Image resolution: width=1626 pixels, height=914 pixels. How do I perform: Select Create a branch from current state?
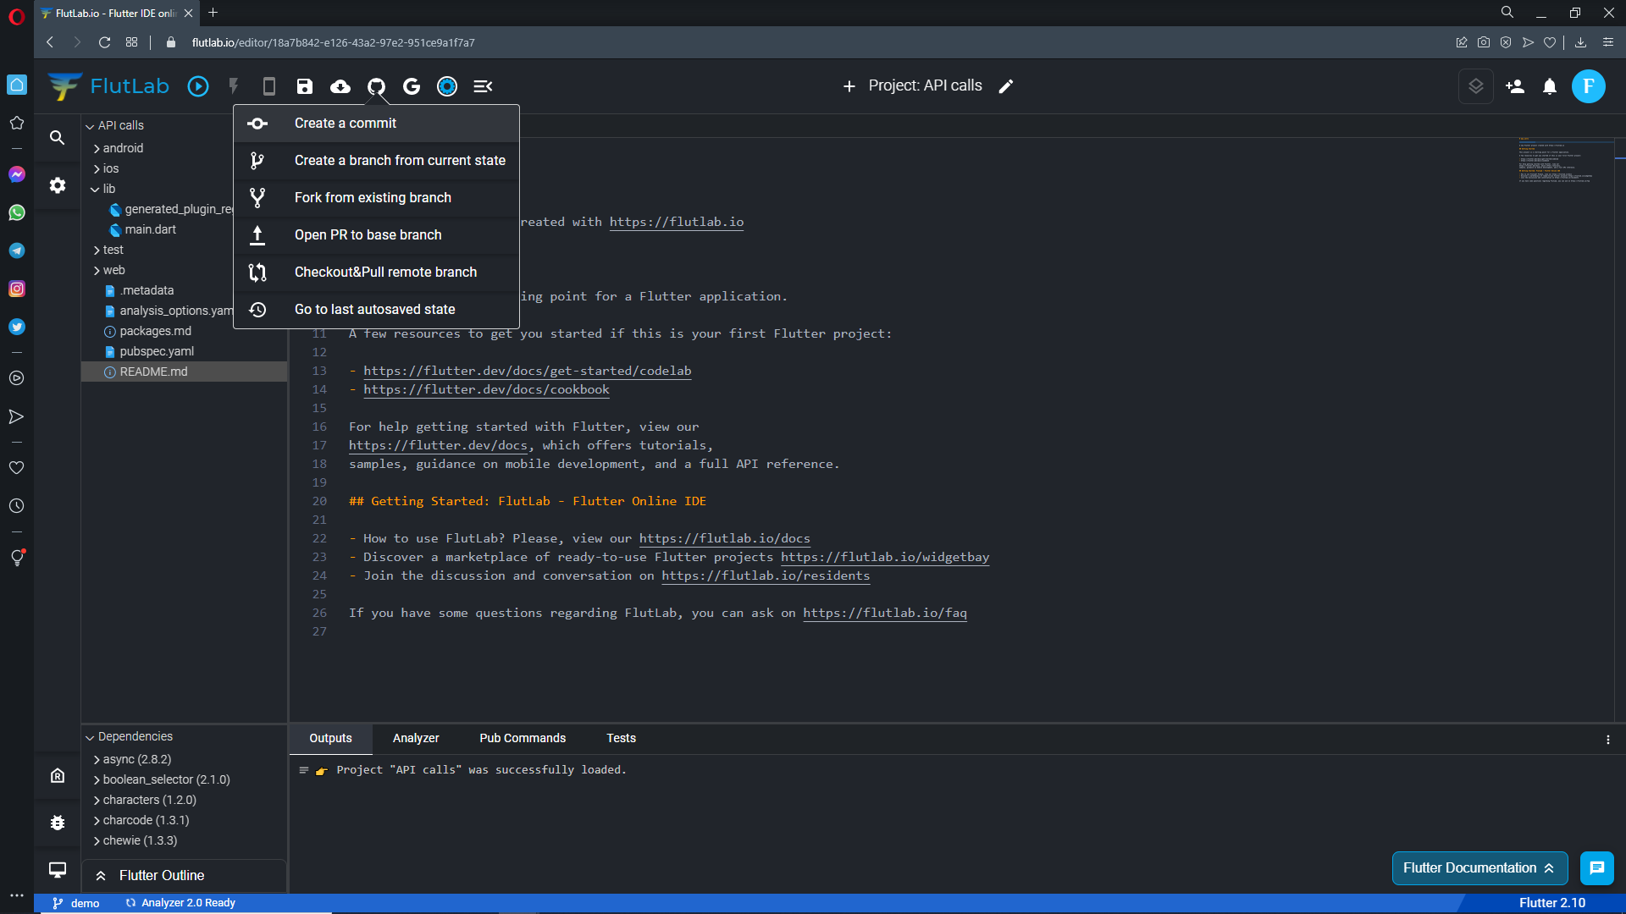pos(376,161)
